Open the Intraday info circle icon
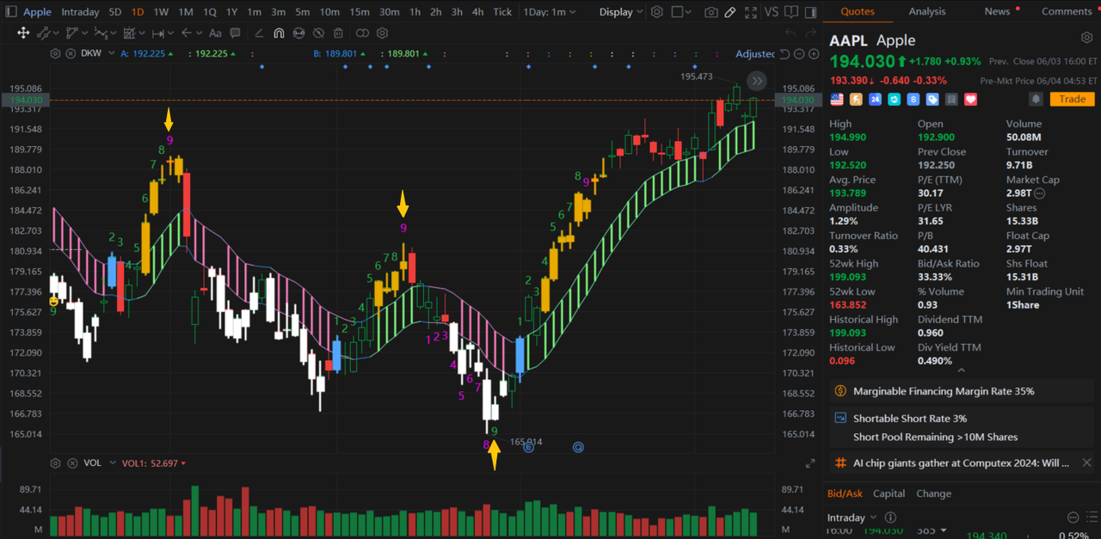Viewport: 1101px width, 539px height. pyautogui.click(x=890, y=518)
